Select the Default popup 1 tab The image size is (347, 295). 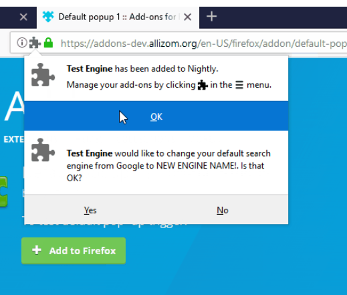click(x=118, y=17)
